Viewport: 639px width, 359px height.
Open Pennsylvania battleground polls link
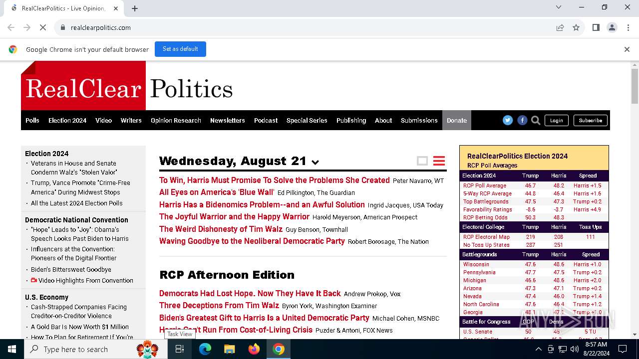[479, 272]
